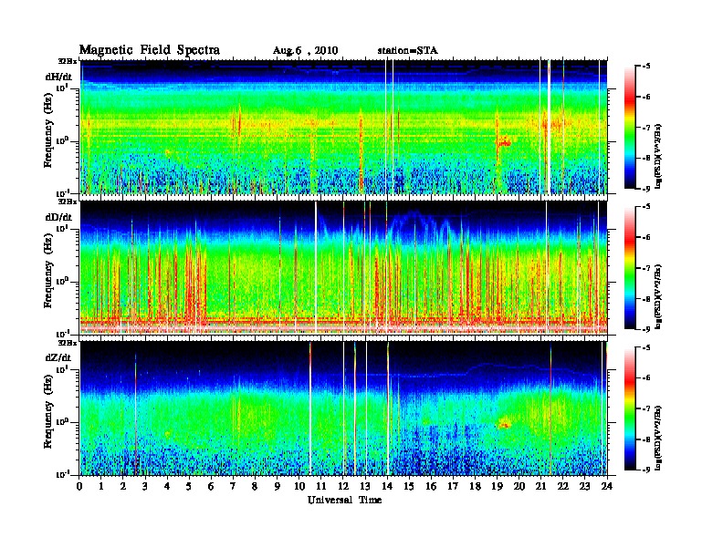Image resolution: width=723 pixels, height=558 pixels.
Task: Click the "station=STA" label
Action: coord(408,51)
